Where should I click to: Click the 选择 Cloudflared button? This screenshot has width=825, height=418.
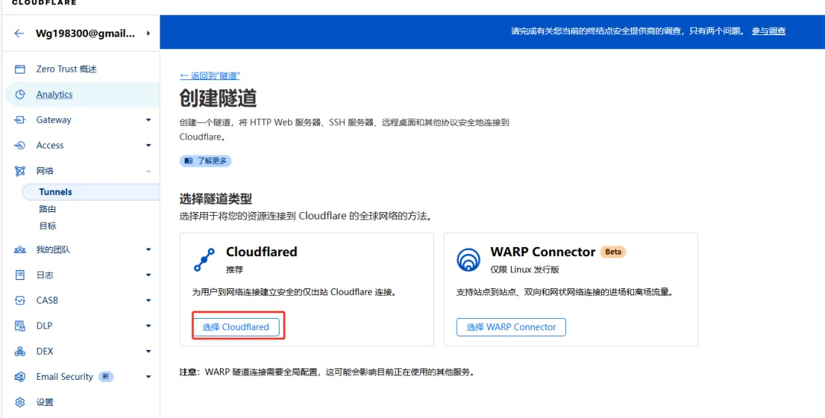tap(236, 327)
